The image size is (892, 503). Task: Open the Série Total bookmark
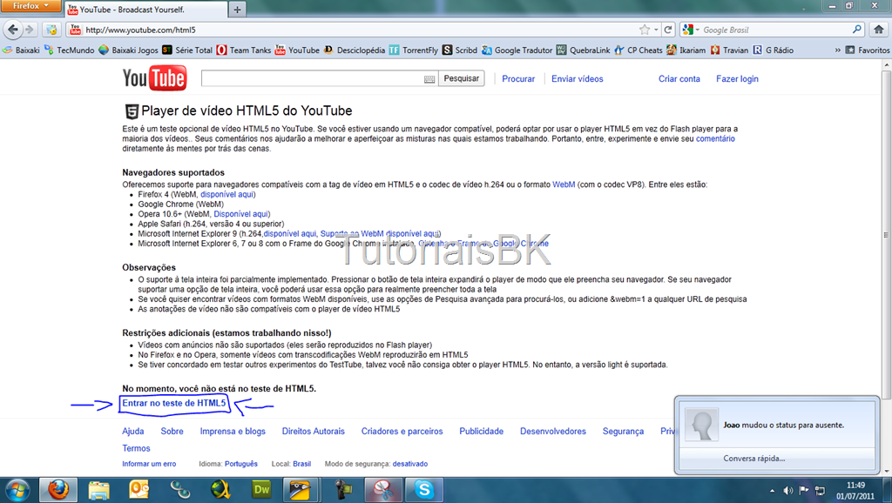pos(187,50)
